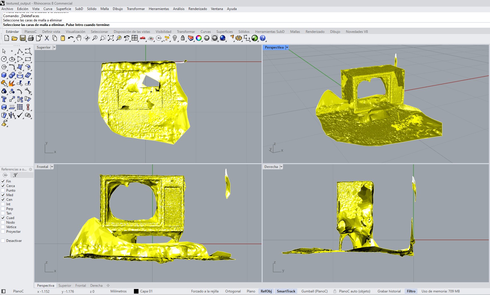Click the Undo icon in the toolbar
Screen dimensions: 490x295
(x=70, y=38)
